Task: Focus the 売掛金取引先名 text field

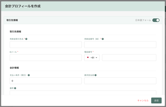Action: coord(46,45)
